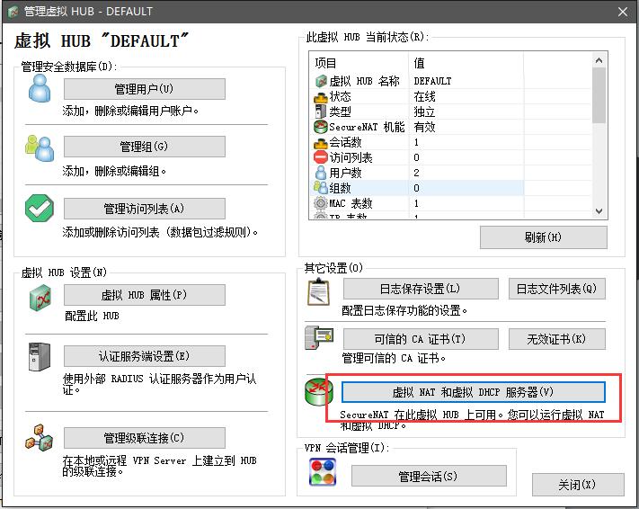The image size is (639, 509).
Task: Select the SecureNAT 机能 row label
Action: [x=367, y=127]
